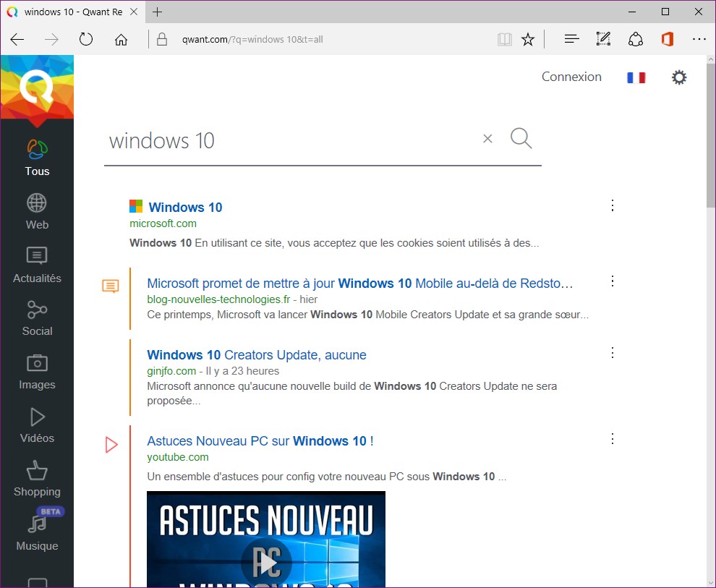Click the windows 10 search input field

[289, 140]
